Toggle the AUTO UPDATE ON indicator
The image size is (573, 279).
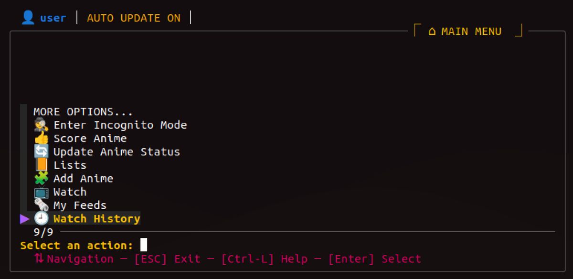[x=134, y=18]
